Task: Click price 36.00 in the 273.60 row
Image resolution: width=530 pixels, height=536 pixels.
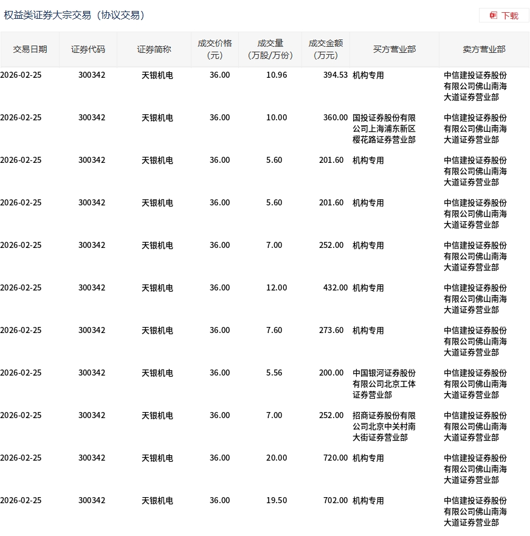Action: [219, 330]
